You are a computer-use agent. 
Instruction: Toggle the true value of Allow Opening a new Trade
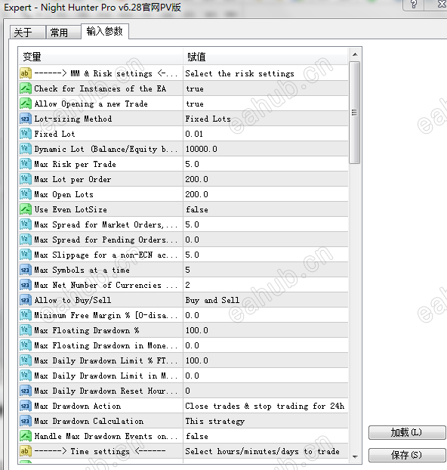[x=266, y=104]
